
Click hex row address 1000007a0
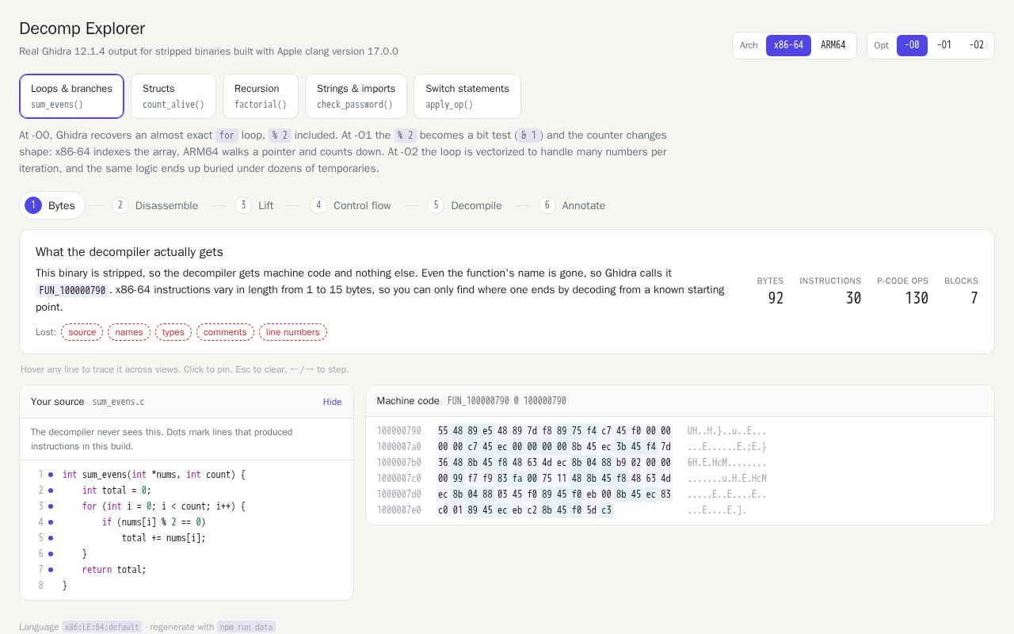pyautogui.click(x=400, y=447)
